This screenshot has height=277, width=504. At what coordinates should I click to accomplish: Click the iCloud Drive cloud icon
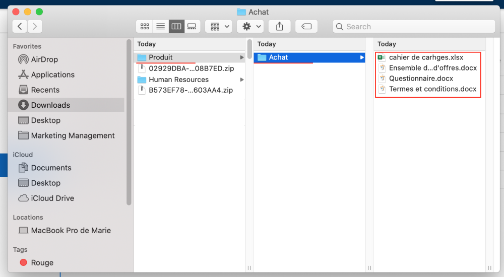tap(23, 198)
